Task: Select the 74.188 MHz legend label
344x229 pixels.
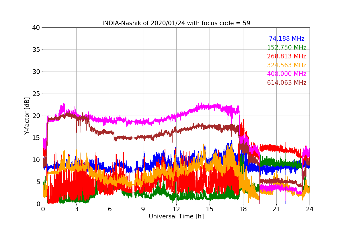Action: [287, 39]
